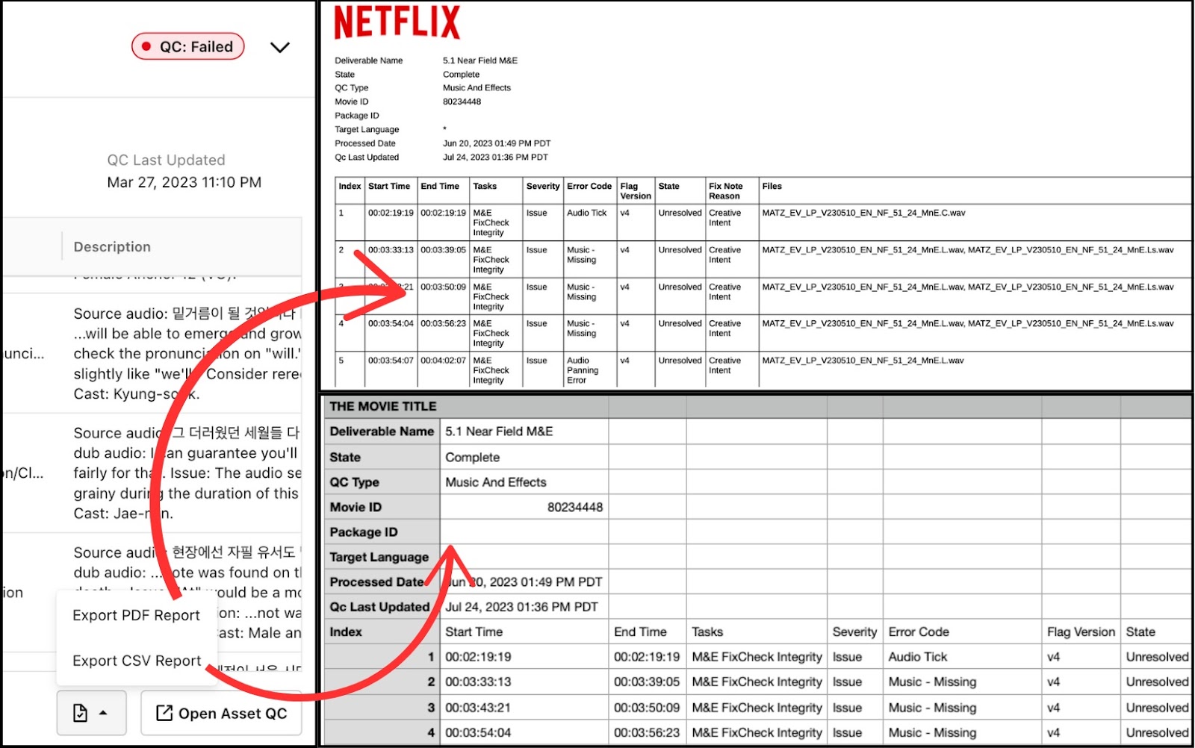The width and height of the screenshot is (1195, 748).
Task: Click the QC Last Updated date Mar 27, 2023
Action: pos(184,182)
